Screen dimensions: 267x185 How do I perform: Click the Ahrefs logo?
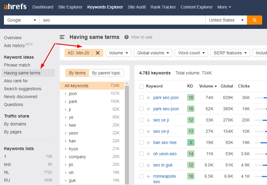coord(15,7)
